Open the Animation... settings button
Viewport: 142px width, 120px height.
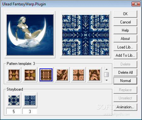(125, 107)
